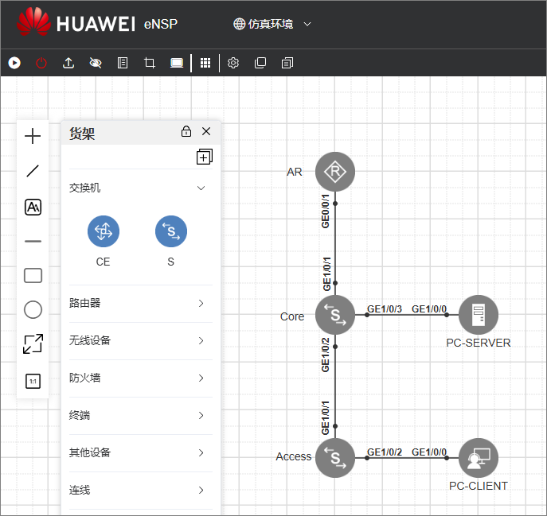Click the Huawei eNSP logo
The height and width of the screenshot is (516, 547).
[x=97, y=22]
